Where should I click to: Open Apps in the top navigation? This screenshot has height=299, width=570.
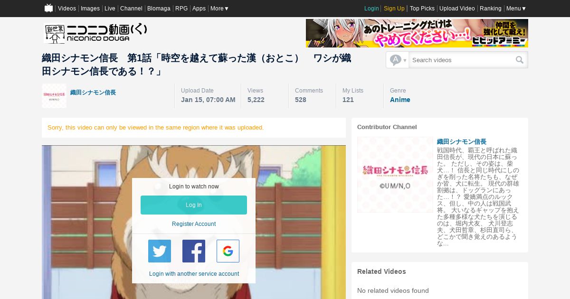pyautogui.click(x=199, y=9)
